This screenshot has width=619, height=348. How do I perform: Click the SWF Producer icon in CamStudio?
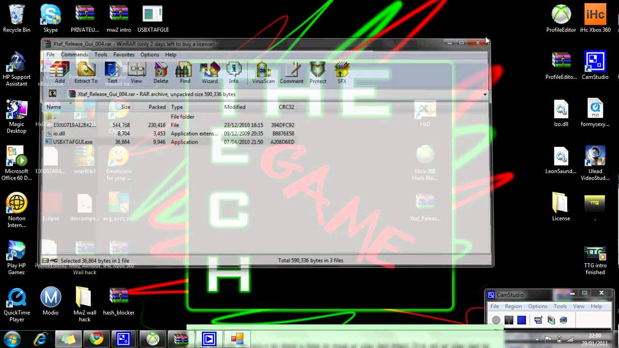click(x=563, y=320)
